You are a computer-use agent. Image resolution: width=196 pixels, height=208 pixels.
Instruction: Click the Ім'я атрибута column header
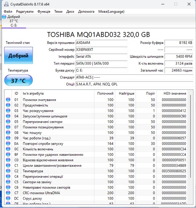(x=33, y=93)
